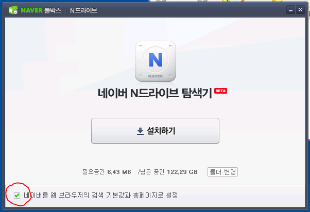Click the NAVER 툴박스 title text

(41, 10)
